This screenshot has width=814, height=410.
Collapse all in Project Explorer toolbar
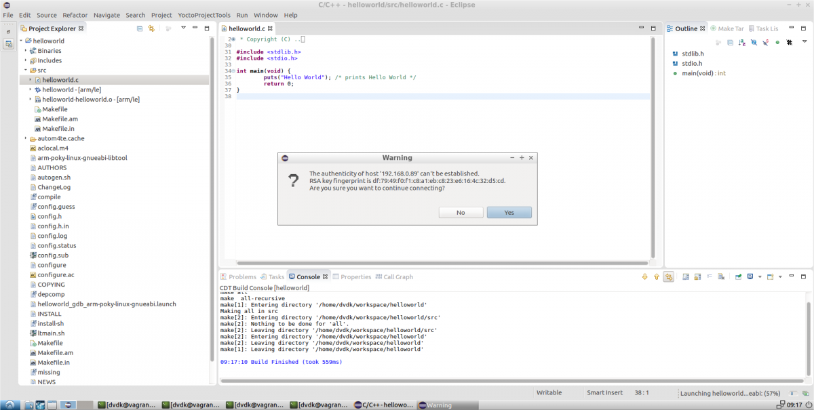(x=140, y=28)
